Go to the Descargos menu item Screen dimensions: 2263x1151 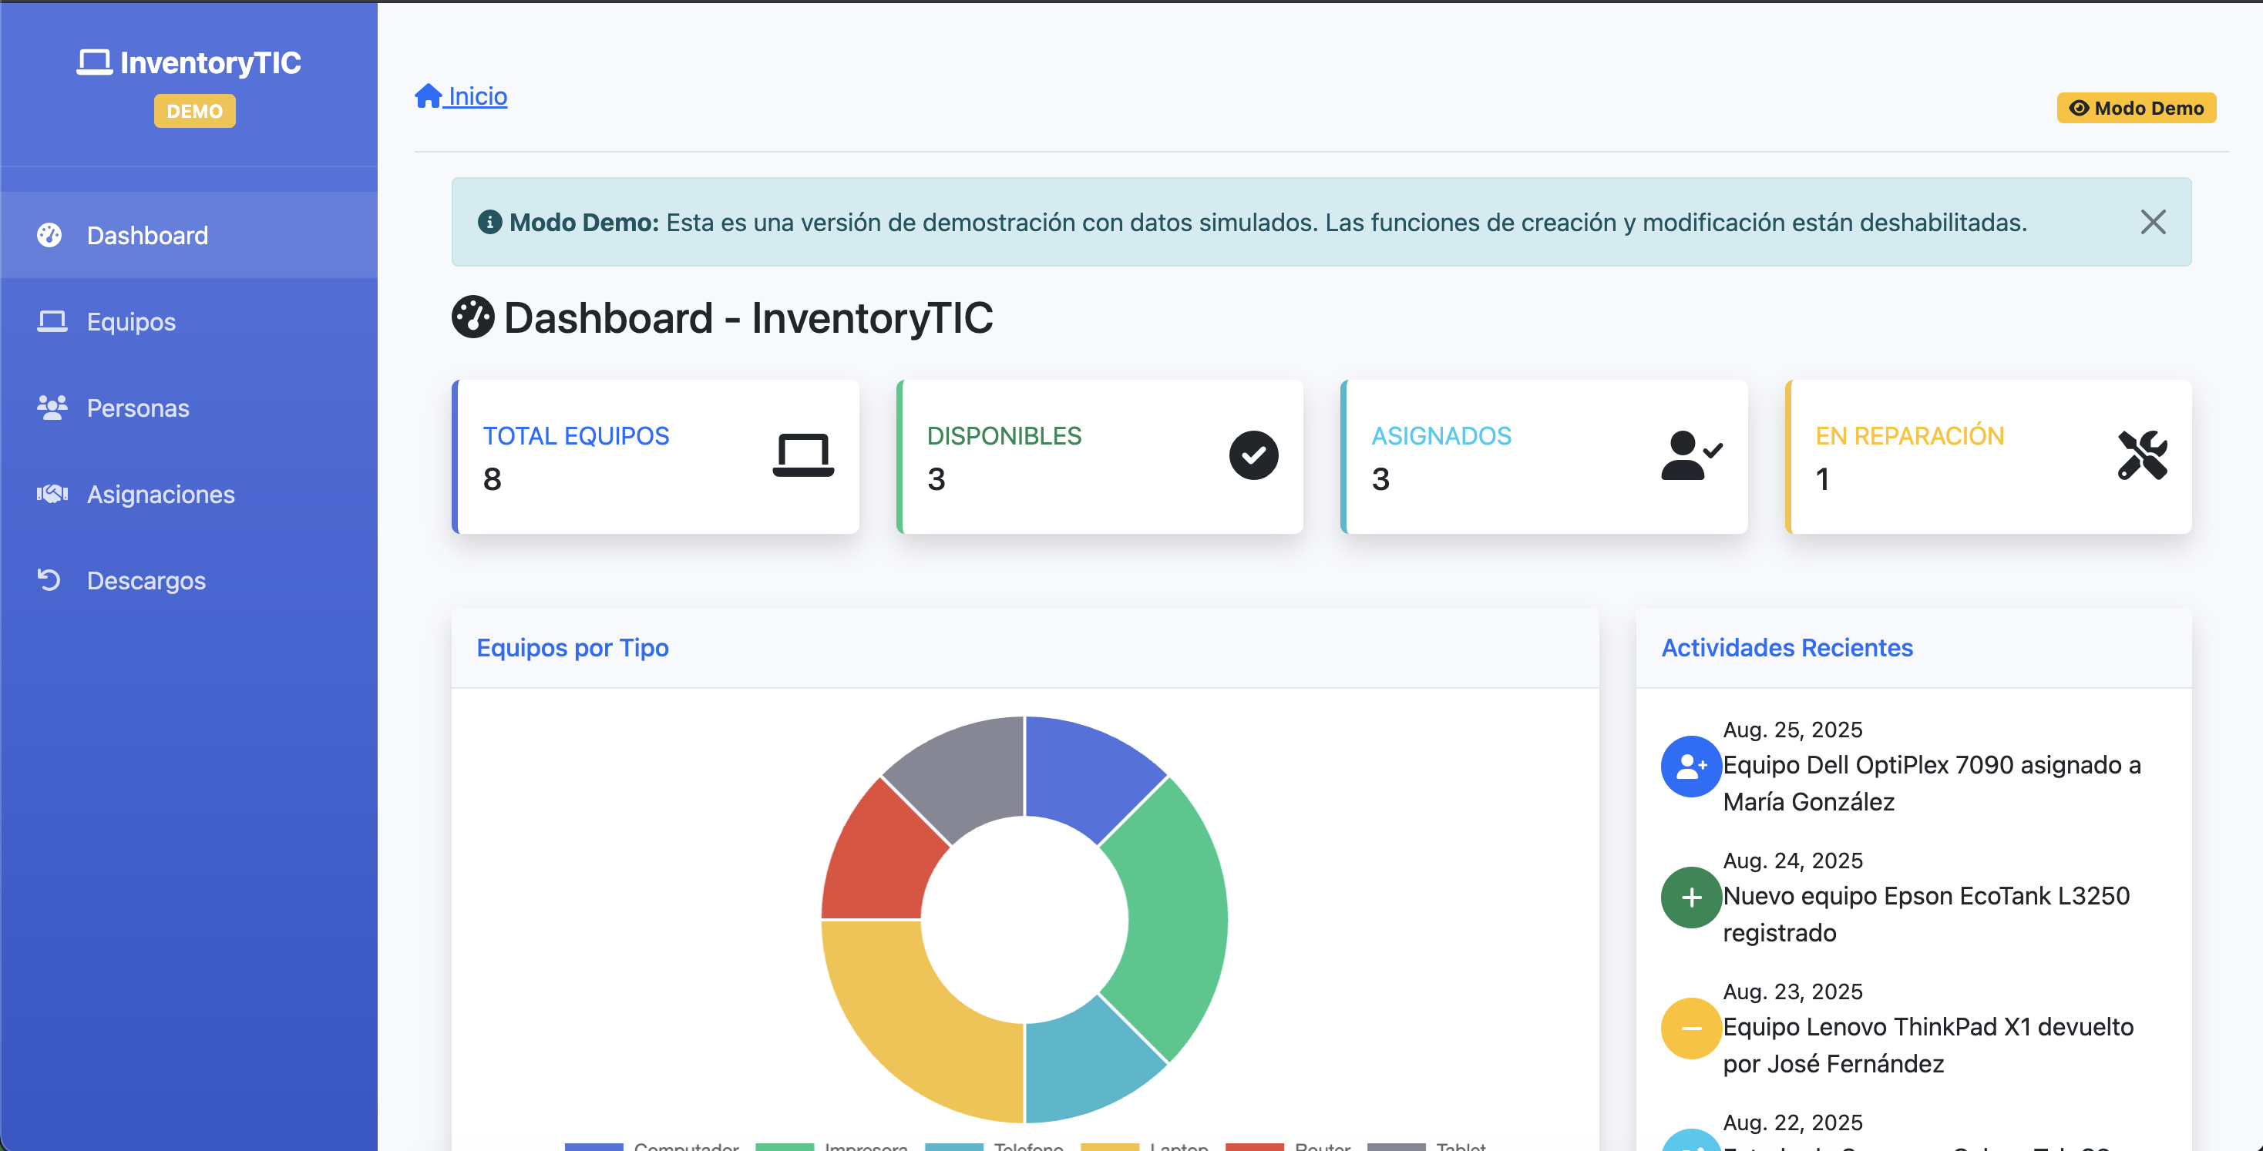[x=146, y=581]
